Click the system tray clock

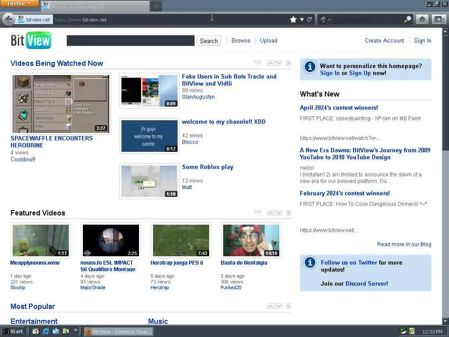pos(432,332)
